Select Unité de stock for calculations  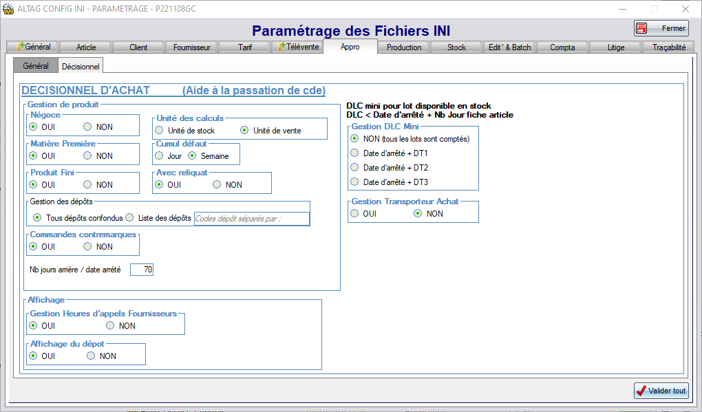160,131
